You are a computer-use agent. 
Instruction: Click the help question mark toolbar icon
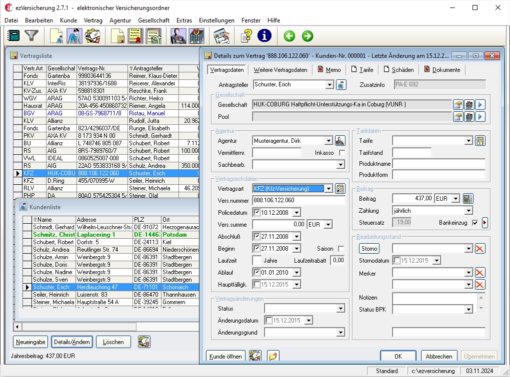tap(245, 36)
